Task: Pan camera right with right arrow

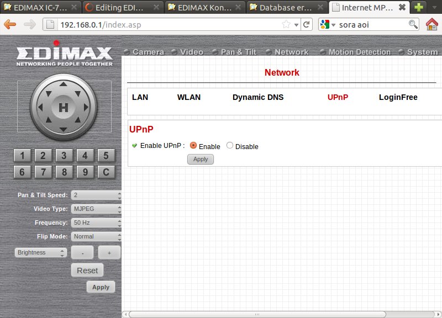Action: click(x=86, y=107)
